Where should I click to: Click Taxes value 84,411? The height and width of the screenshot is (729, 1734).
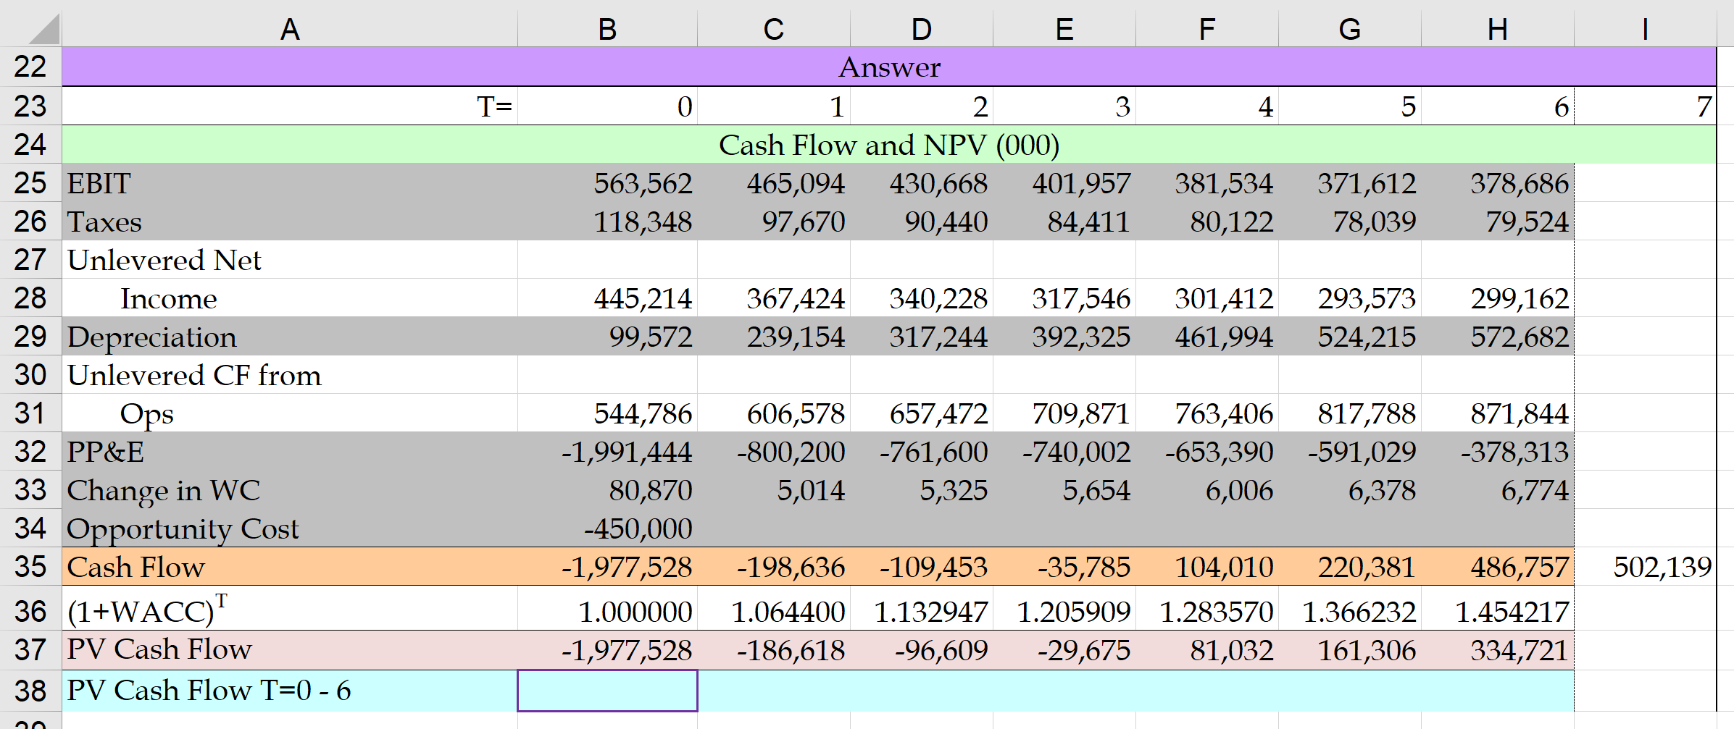[1088, 222]
